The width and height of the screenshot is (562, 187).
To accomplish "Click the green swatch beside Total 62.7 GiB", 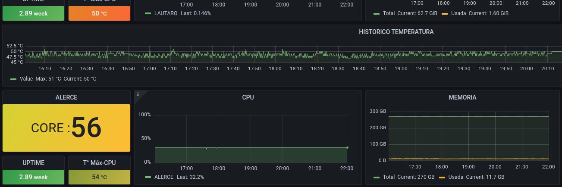I will pyautogui.click(x=377, y=13).
